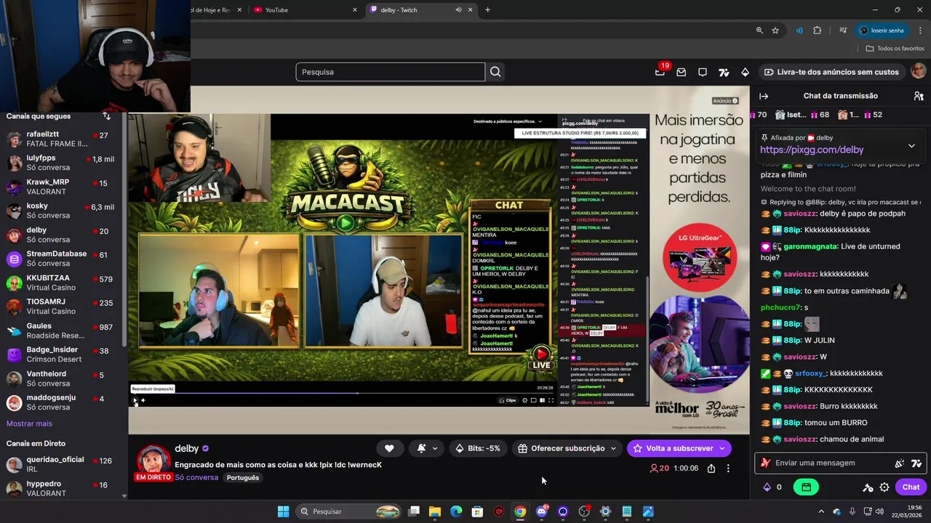This screenshot has height=523, width=931.
Task: Seek using the video player progress bar
Action: (342, 393)
